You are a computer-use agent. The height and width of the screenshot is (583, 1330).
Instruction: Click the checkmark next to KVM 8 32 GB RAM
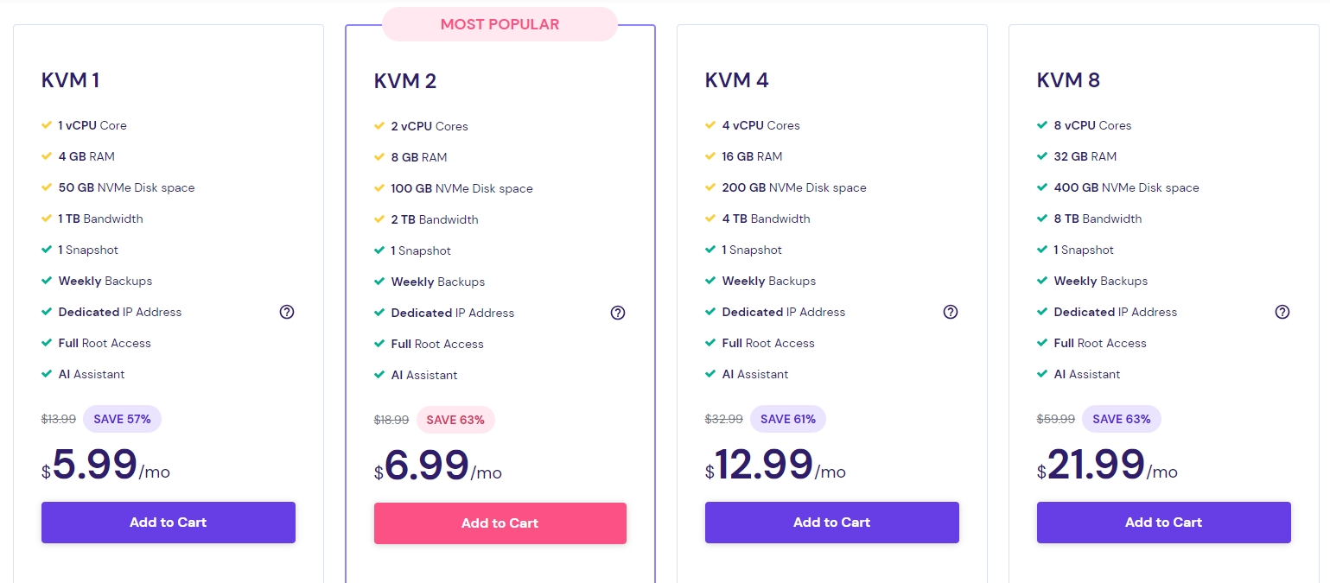click(x=1042, y=156)
